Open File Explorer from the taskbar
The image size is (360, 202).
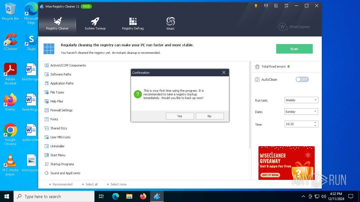[x=129, y=196]
